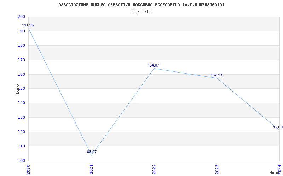Click the 103.97 data label
Screen dimensions: 283x176
(x=91, y=152)
